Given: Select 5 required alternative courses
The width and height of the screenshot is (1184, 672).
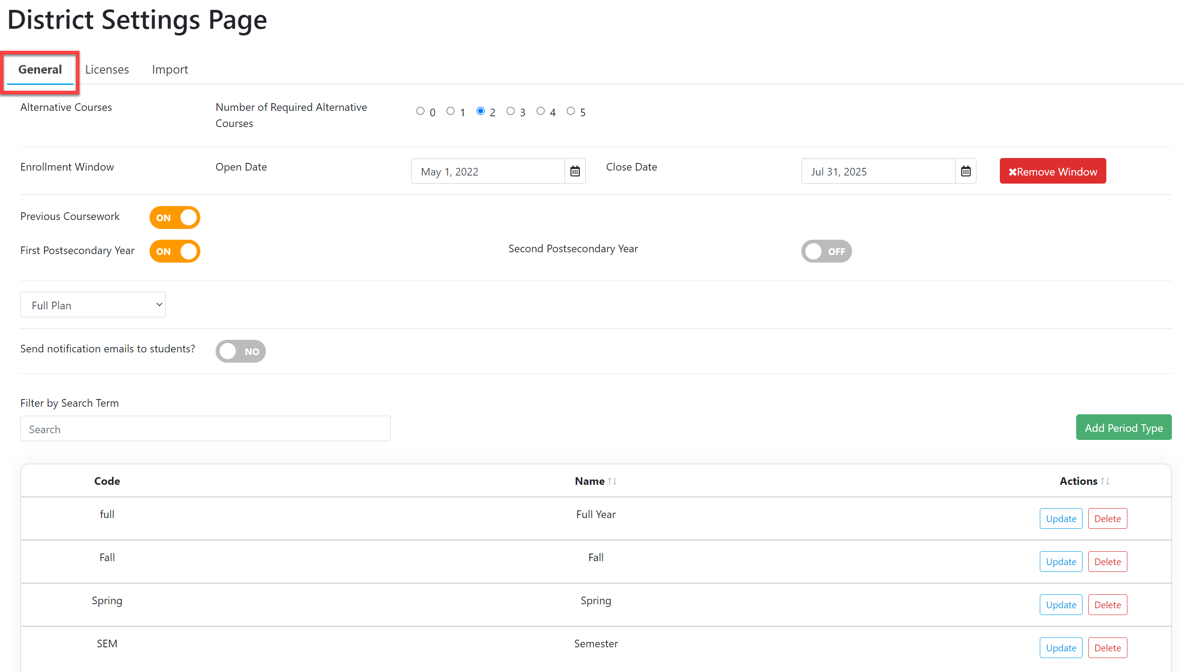Looking at the screenshot, I should 571,111.
